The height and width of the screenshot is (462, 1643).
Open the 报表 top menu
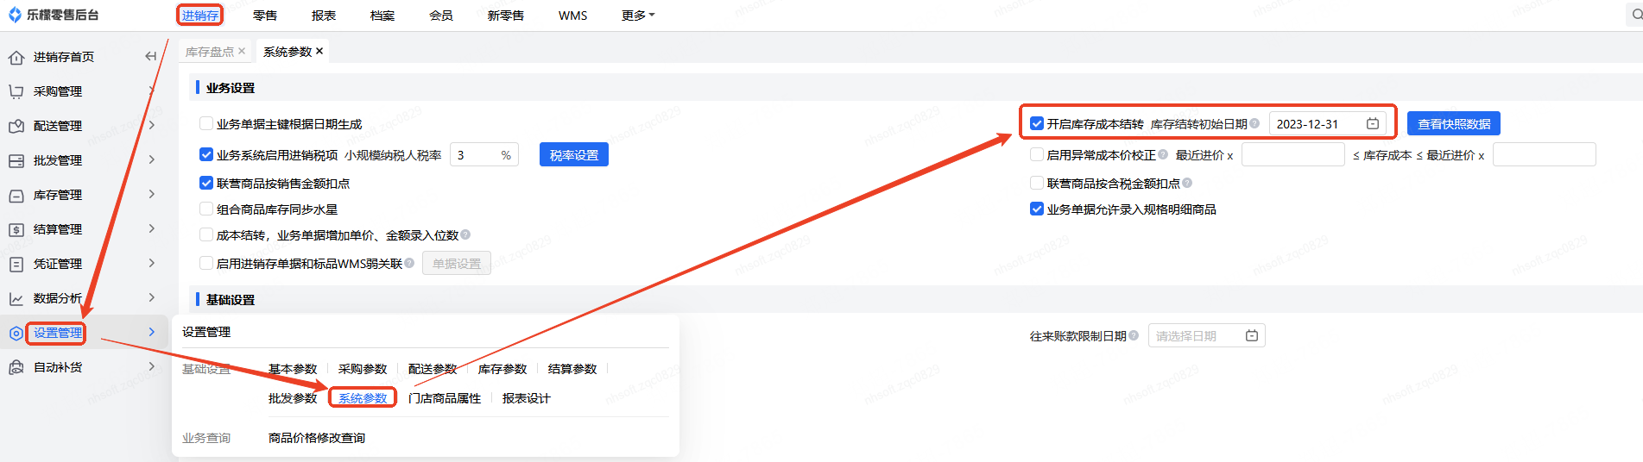(324, 16)
